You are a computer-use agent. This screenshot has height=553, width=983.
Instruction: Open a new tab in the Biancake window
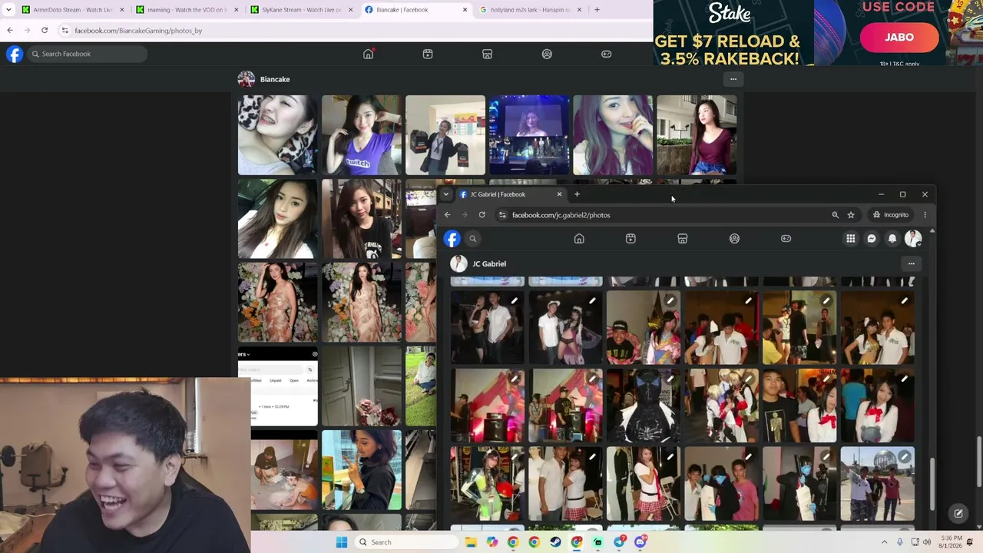click(597, 10)
